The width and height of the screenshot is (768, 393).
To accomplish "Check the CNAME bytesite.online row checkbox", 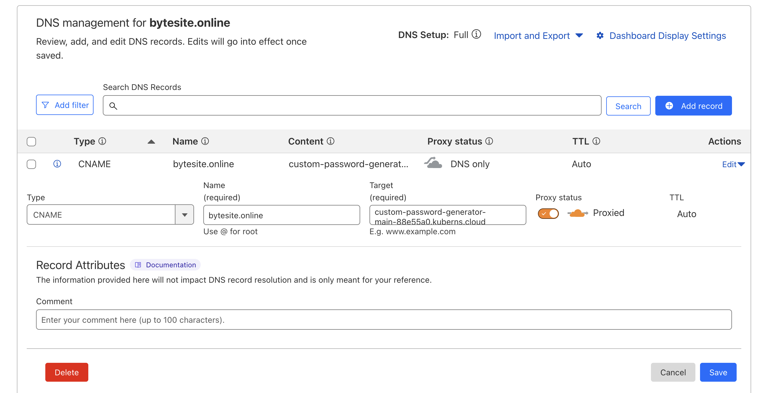I will point(31,164).
